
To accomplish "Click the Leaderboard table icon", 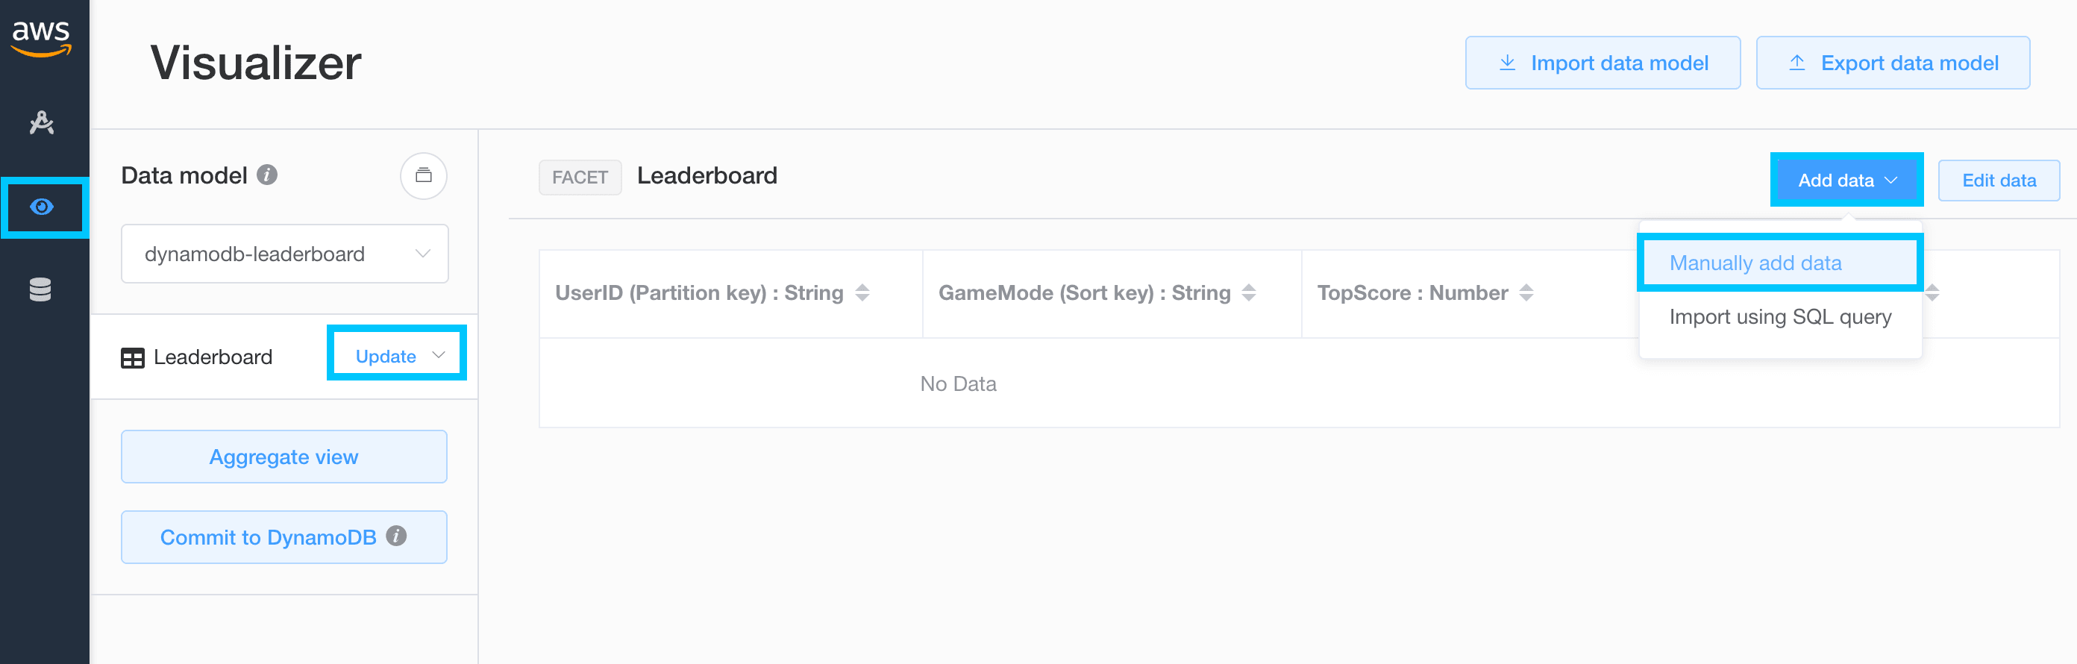I will coord(132,358).
